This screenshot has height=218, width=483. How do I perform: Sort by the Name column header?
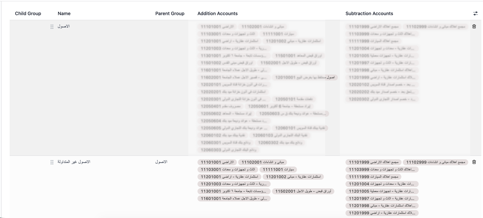[x=64, y=13]
